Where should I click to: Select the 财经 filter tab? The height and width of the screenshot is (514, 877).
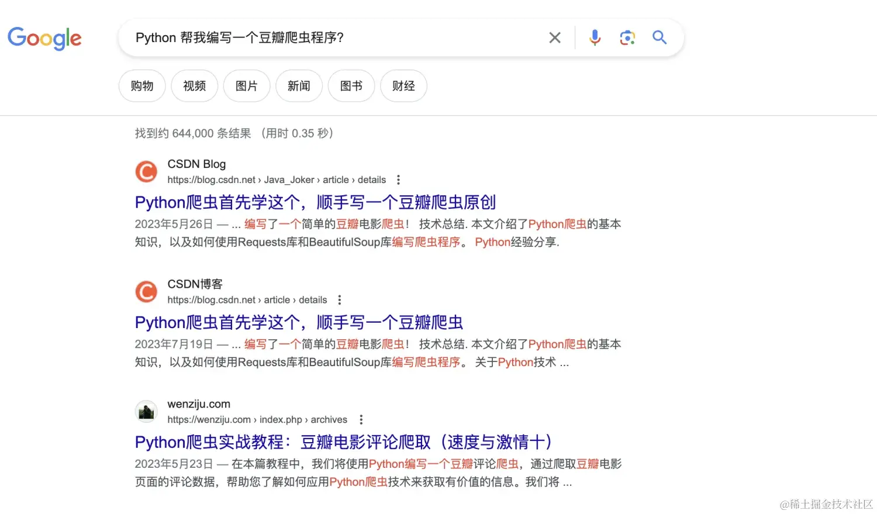tap(403, 86)
